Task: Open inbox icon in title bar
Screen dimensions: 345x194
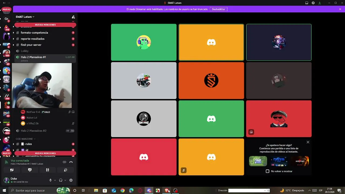Action: pos(307,3)
